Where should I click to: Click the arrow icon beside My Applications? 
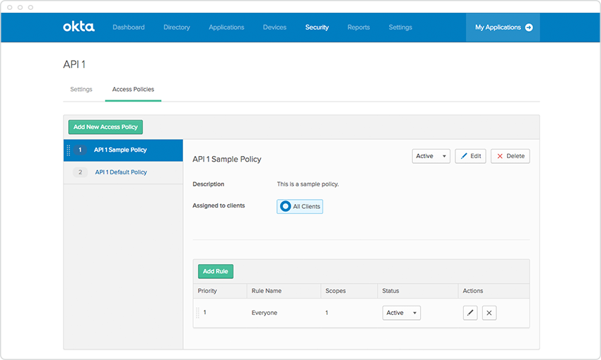(528, 28)
